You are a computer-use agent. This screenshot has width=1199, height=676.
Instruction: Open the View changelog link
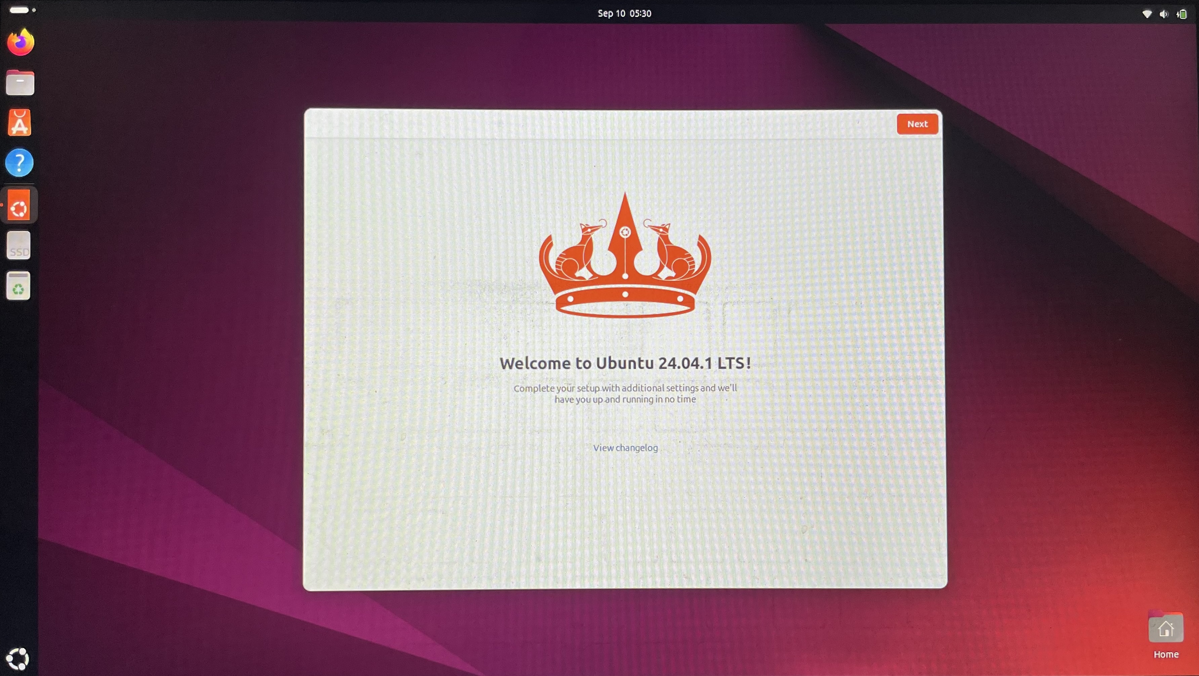pyautogui.click(x=625, y=448)
